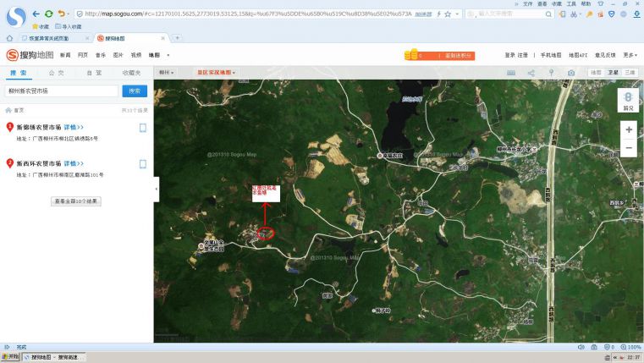Focus the browser search input box

511,14
